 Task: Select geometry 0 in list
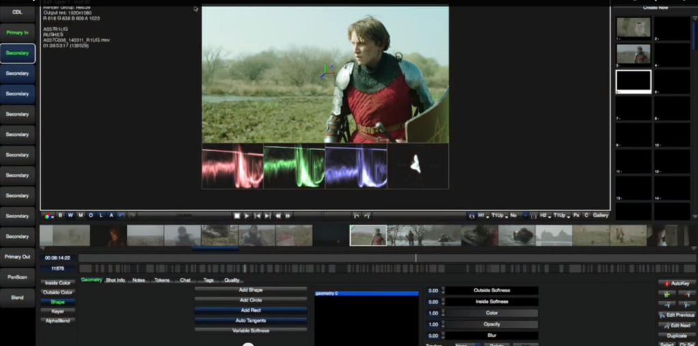click(x=367, y=294)
